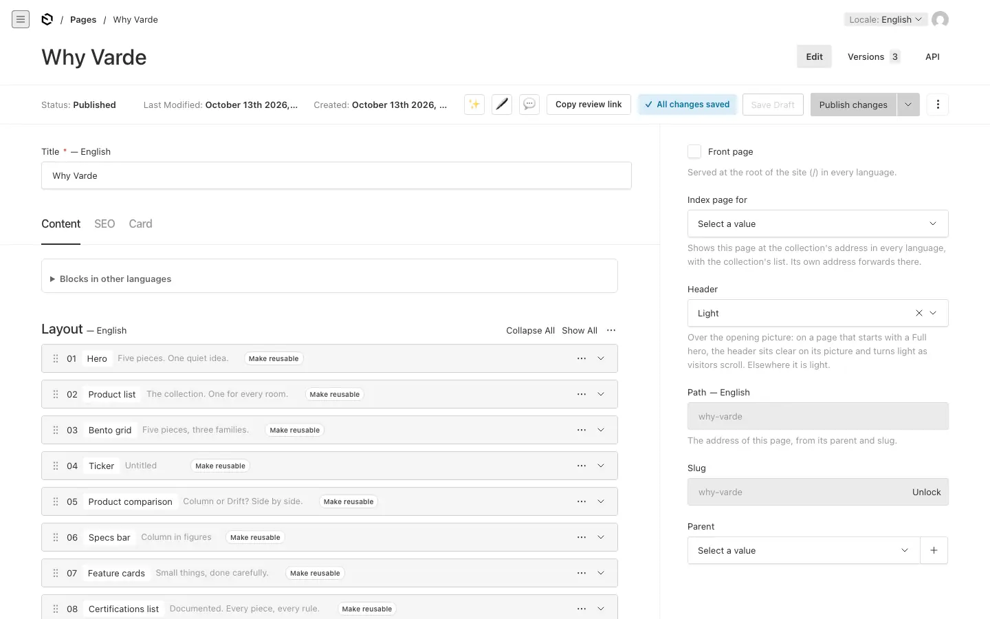Viewport: 990px width, 619px height.
Task: Open the Parent select dropdown
Action: point(804,550)
